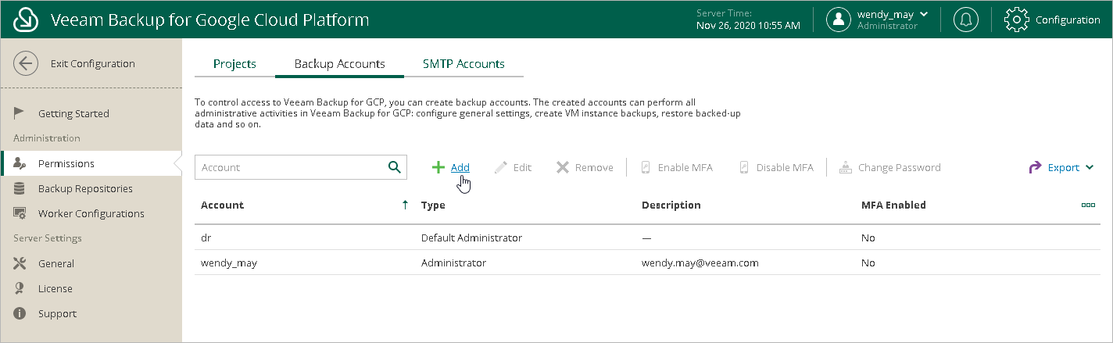This screenshot has width=1113, height=343.
Task: Click the Add account link
Action: [x=460, y=167]
